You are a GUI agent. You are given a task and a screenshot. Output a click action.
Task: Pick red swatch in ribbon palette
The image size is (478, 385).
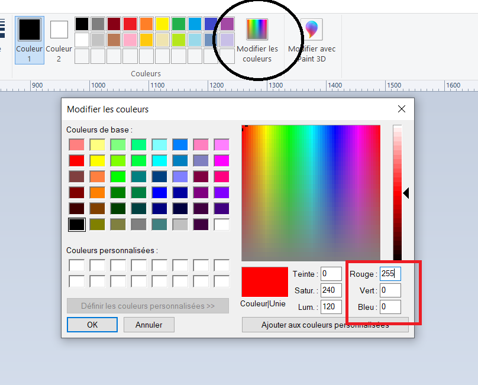coord(130,24)
